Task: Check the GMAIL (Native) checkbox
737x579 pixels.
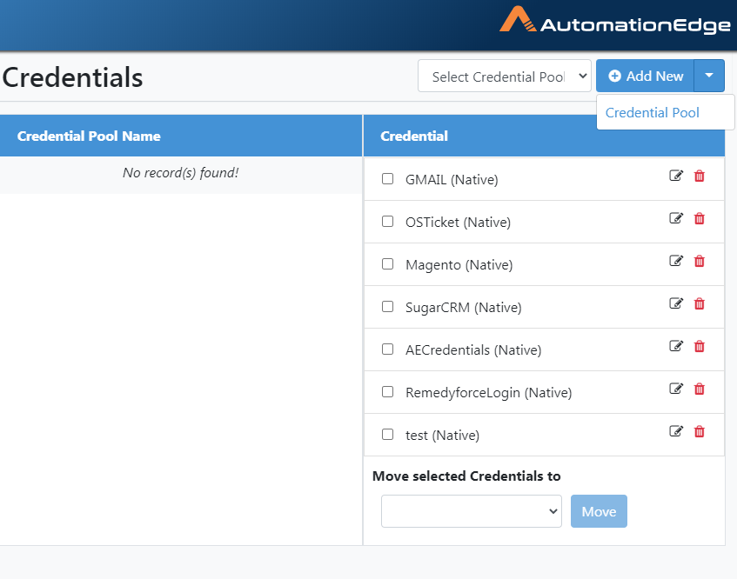Action: click(x=388, y=179)
